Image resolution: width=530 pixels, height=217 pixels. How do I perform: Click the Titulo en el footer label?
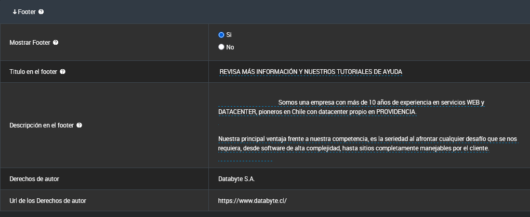(34, 71)
